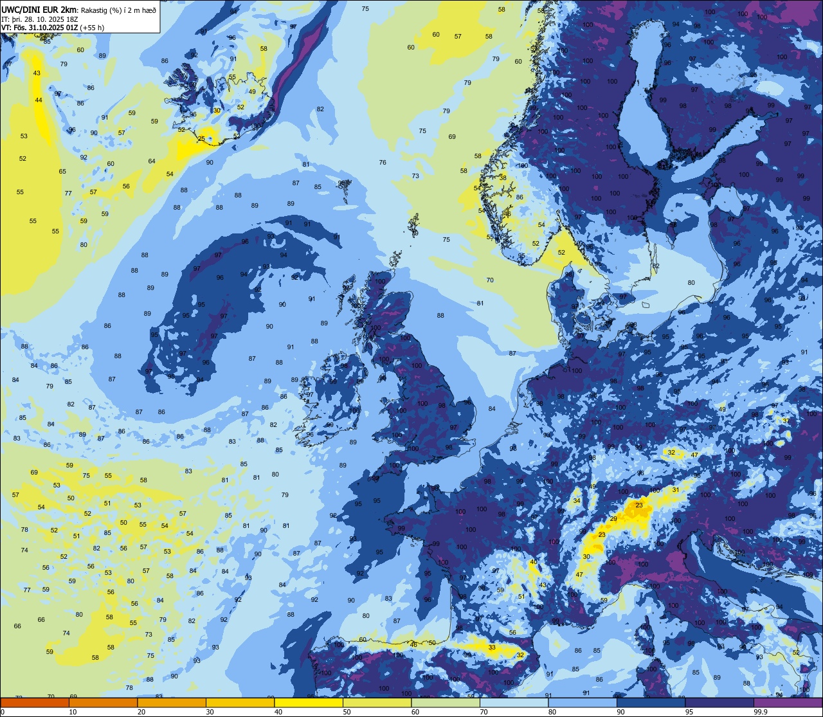Click the amber 20–30 legend swatch
This screenshot has height=717, width=823.
[172, 702]
